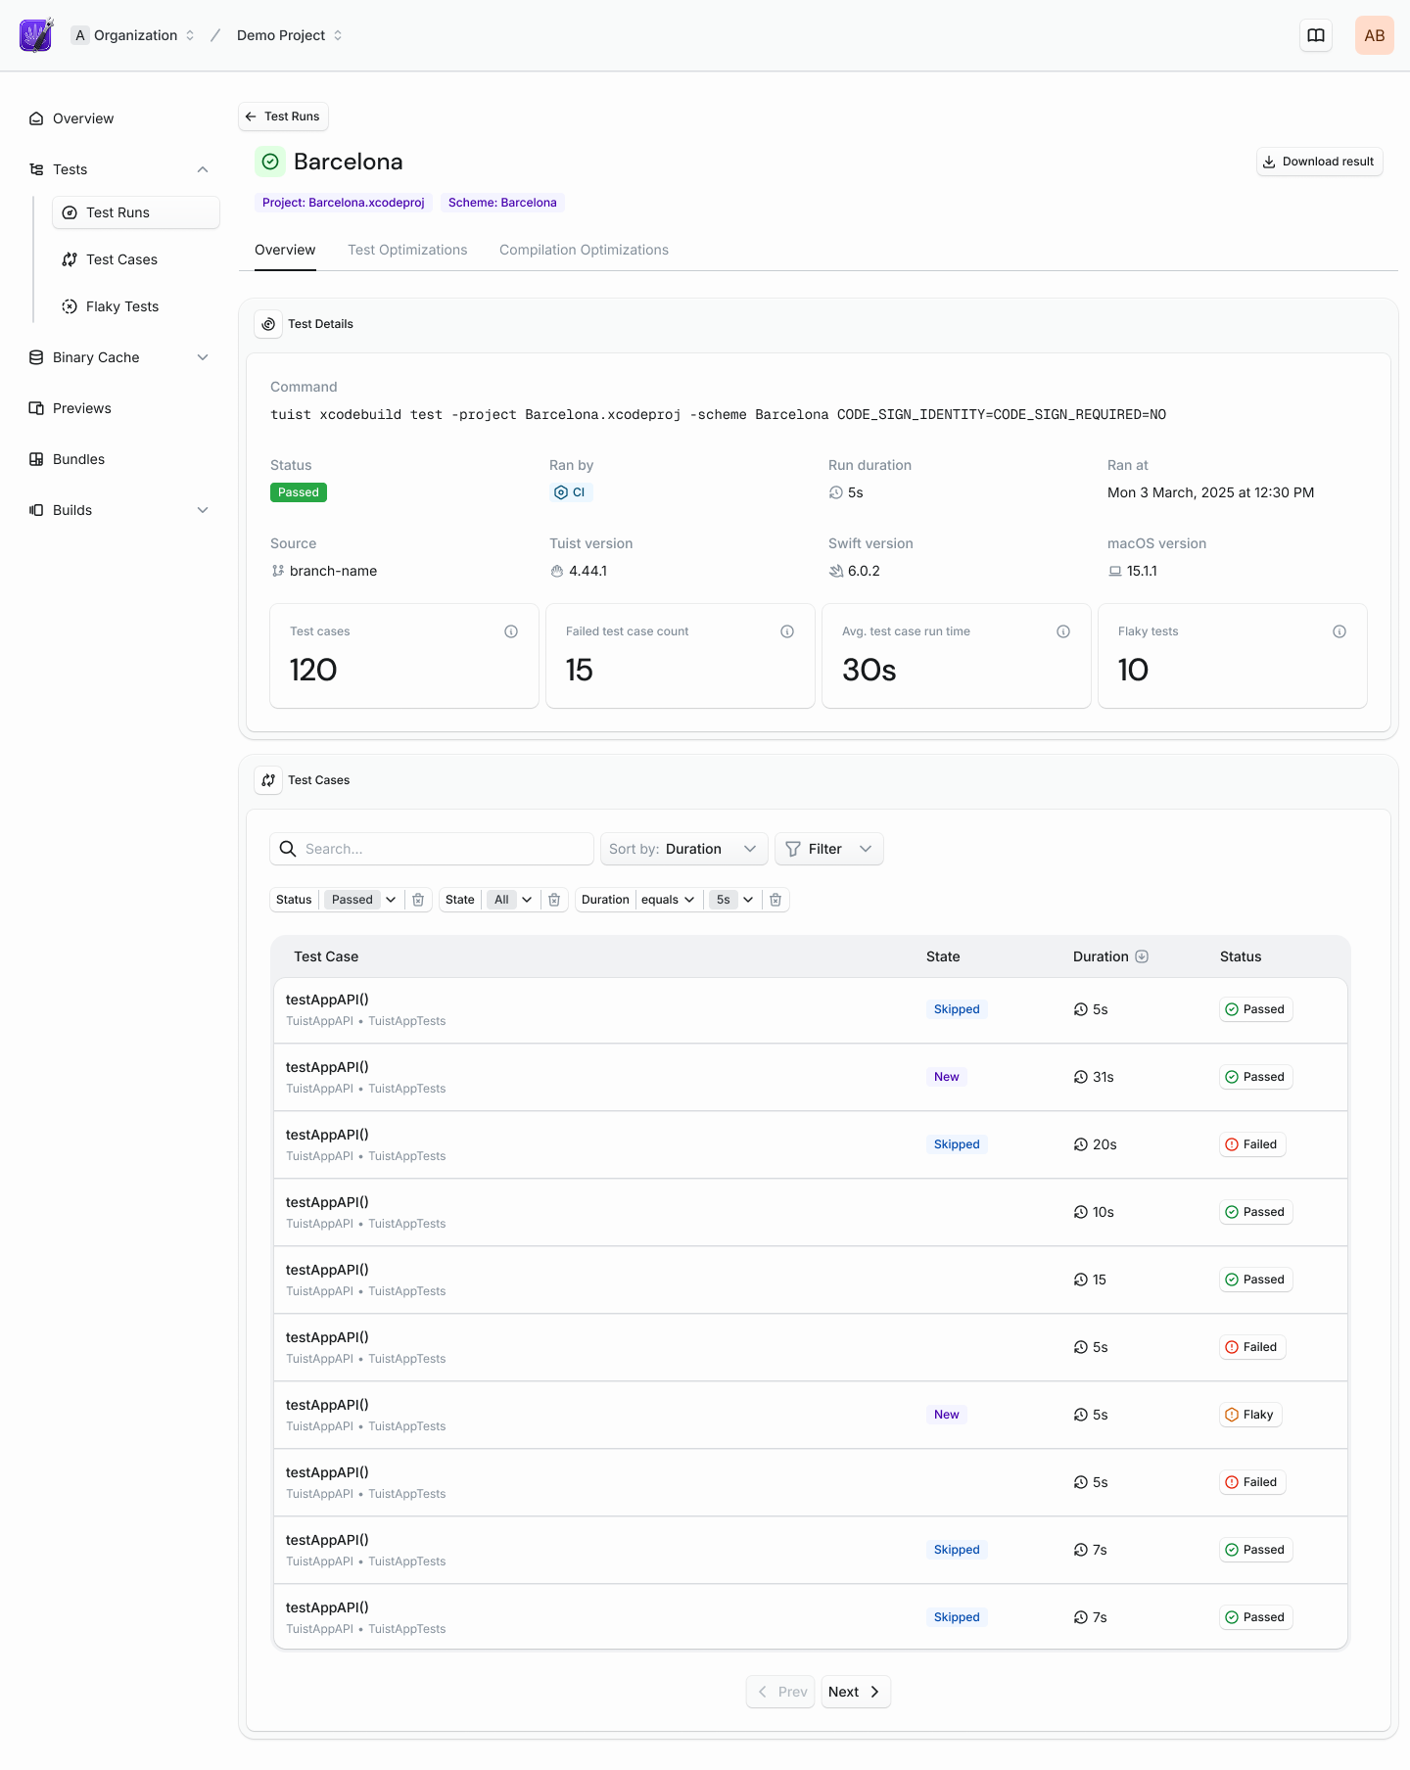Change the Status filter value Passed
1410x1770 pixels.
[362, 900]
